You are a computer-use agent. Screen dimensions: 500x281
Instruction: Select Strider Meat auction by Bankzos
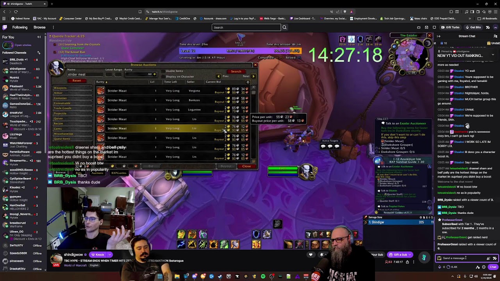coord(173,100)
